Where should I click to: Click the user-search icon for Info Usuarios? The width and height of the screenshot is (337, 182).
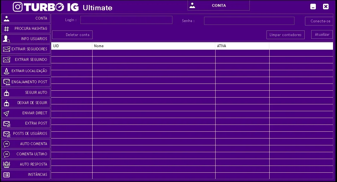point(7,39)
